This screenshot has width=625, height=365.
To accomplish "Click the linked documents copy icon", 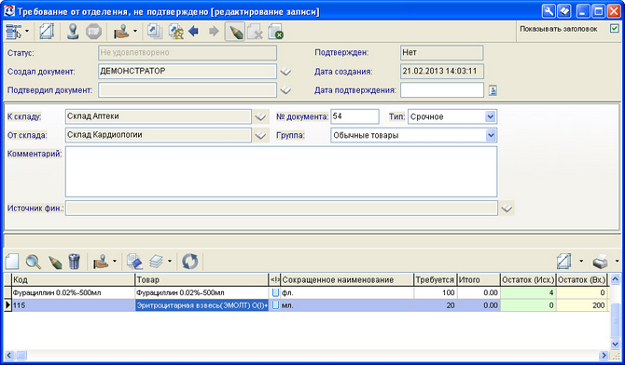I will (x=154, y=32).
